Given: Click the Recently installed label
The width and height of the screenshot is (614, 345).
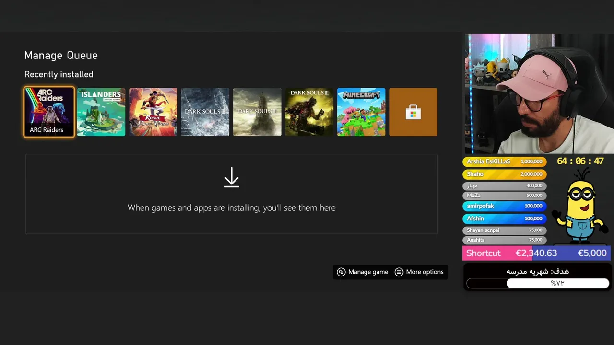Looking at the screenshot, I should click(x=59, y=74).
